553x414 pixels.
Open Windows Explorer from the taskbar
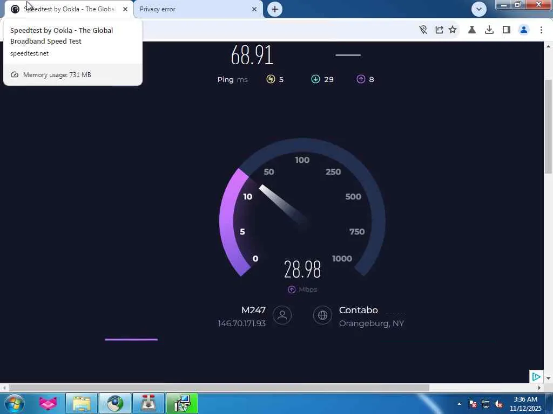82,403
